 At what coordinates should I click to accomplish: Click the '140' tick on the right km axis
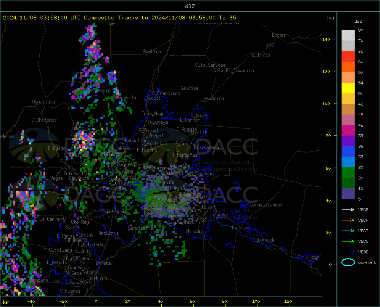[326, 39]
